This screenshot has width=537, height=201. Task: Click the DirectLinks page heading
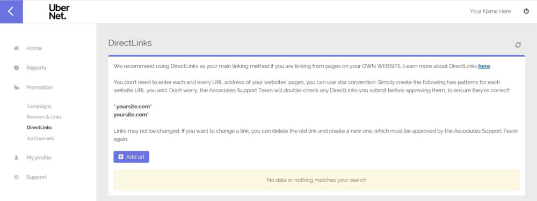click(130, 43)
